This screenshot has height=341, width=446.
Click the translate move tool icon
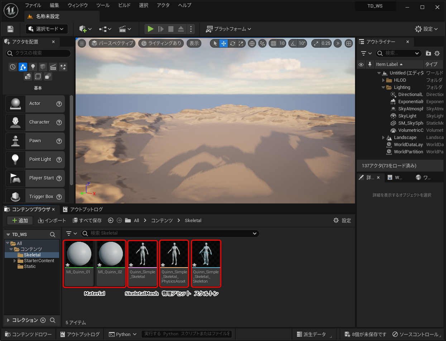pos(224,43)
